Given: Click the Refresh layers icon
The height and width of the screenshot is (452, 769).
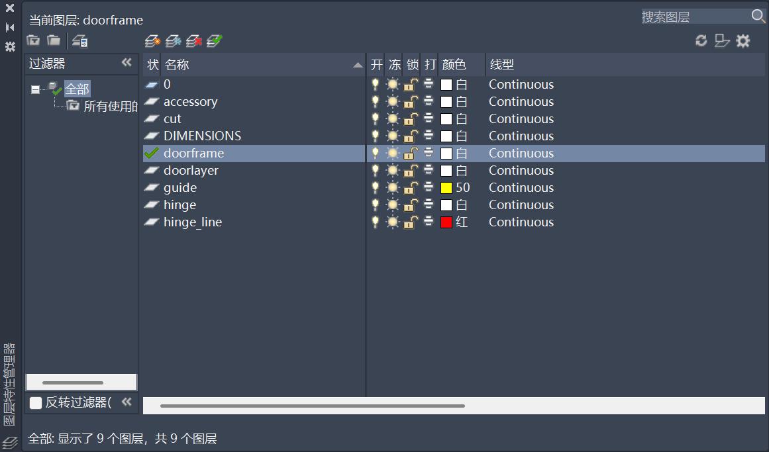Looking at the screenshot, I should click(x=701, y=40).
